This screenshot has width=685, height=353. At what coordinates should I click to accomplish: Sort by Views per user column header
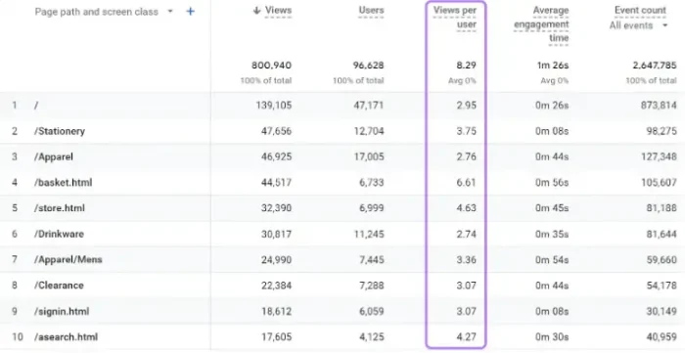[455, 17]
